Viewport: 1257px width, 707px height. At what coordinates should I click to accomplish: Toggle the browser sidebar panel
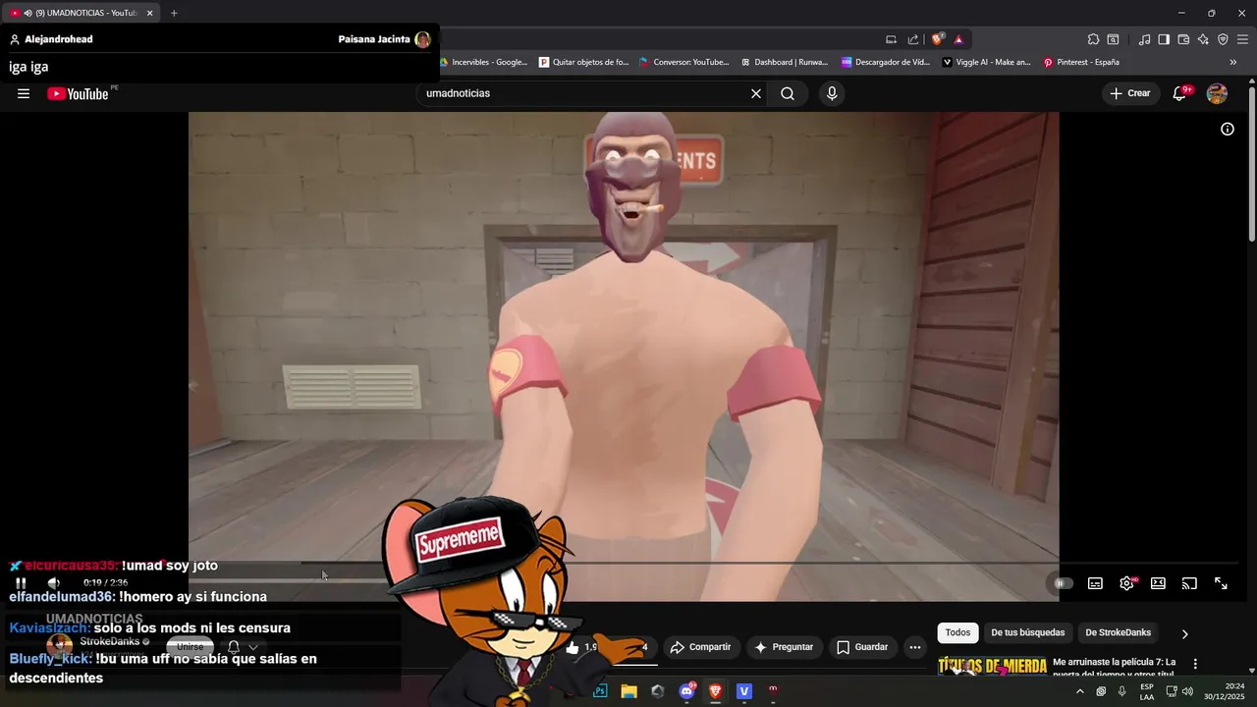[1164, 39]
